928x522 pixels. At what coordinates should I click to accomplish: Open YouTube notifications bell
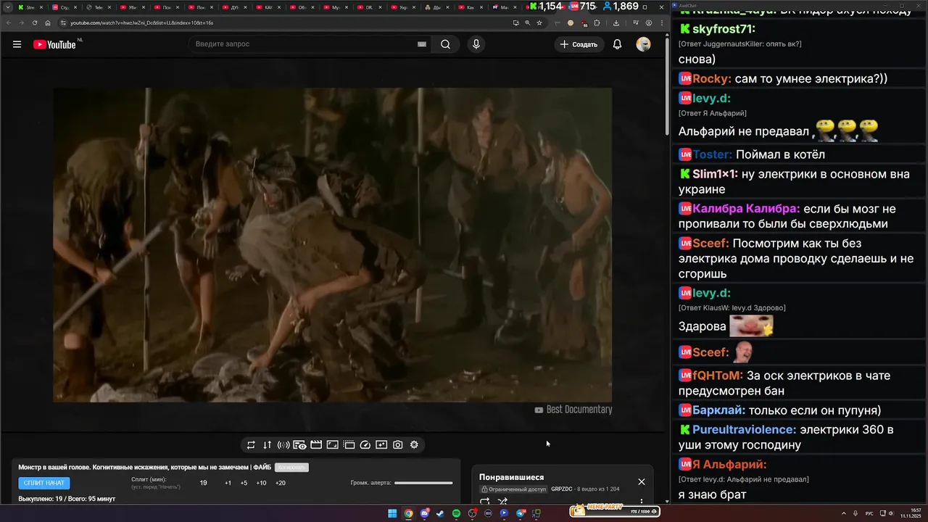[617, 44]
